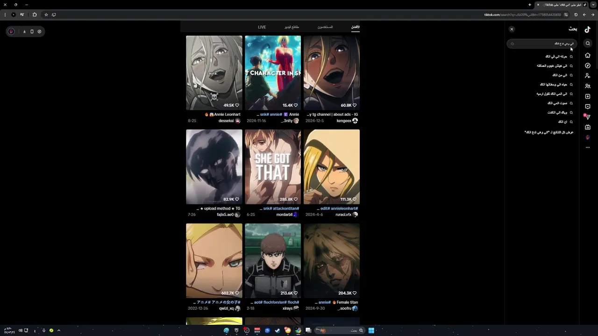598x336 pixels.
Task: Click the TikTok logo in the sidebar
Action: (588, 29)
